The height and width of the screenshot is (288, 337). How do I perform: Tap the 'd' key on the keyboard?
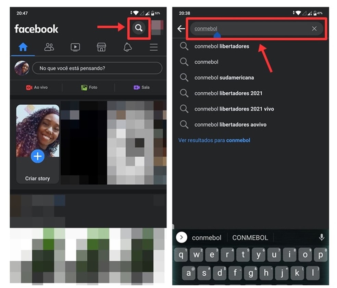(220, 273)
